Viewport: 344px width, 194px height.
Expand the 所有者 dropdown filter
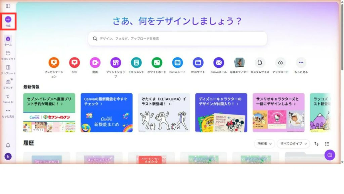point(264,143)
